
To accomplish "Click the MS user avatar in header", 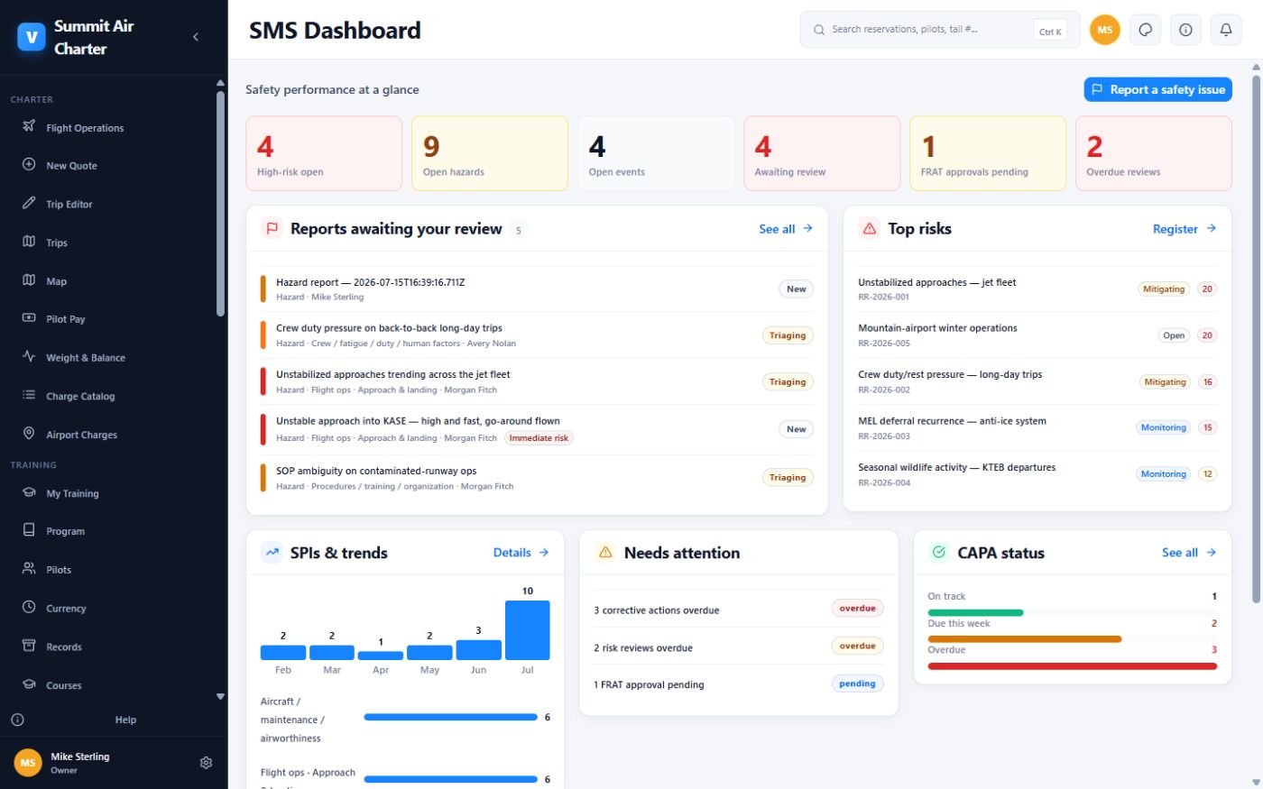I will point(1105,30).
